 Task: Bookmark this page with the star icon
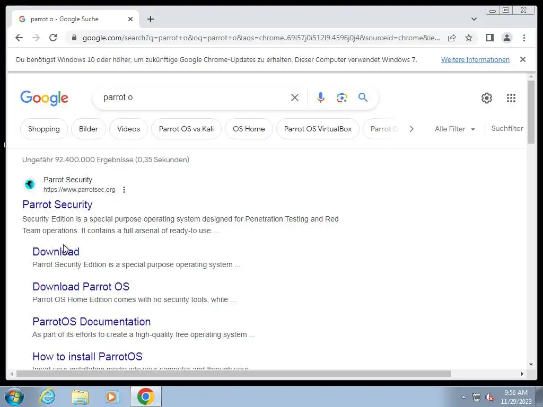pyautogui.click(x=469, y=38)
